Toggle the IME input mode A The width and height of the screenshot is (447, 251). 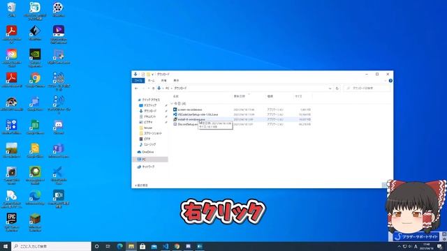tap(416, 246)
